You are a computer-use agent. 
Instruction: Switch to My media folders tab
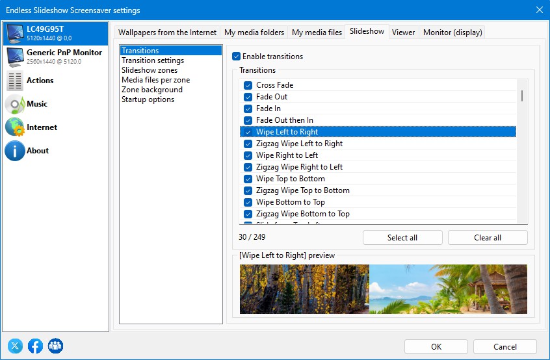254,32
